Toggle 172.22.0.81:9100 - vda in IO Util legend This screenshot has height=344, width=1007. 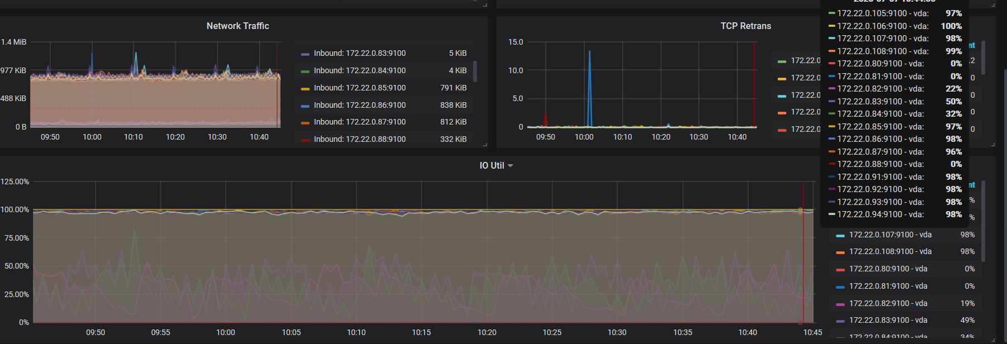click(x=888, y=286)
